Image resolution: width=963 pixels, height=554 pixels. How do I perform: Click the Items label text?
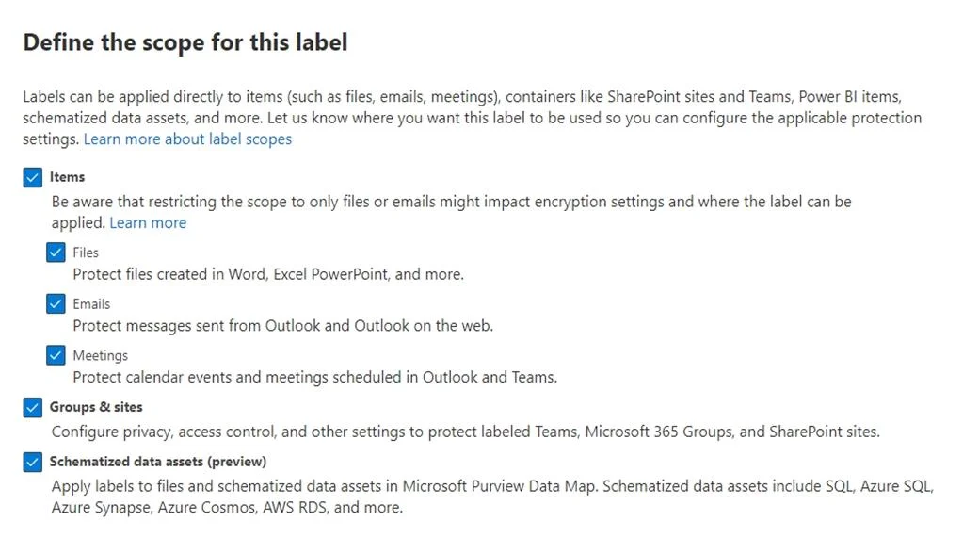67,177
